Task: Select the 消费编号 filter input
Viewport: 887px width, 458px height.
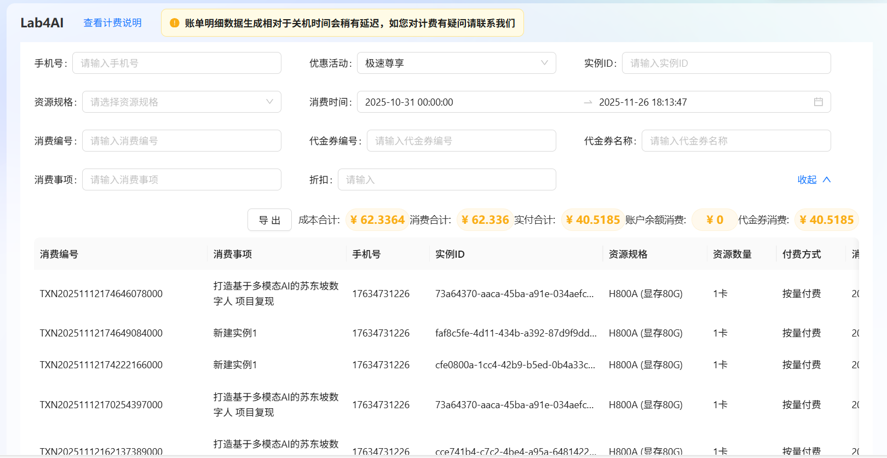Action: tap(181, 141)
